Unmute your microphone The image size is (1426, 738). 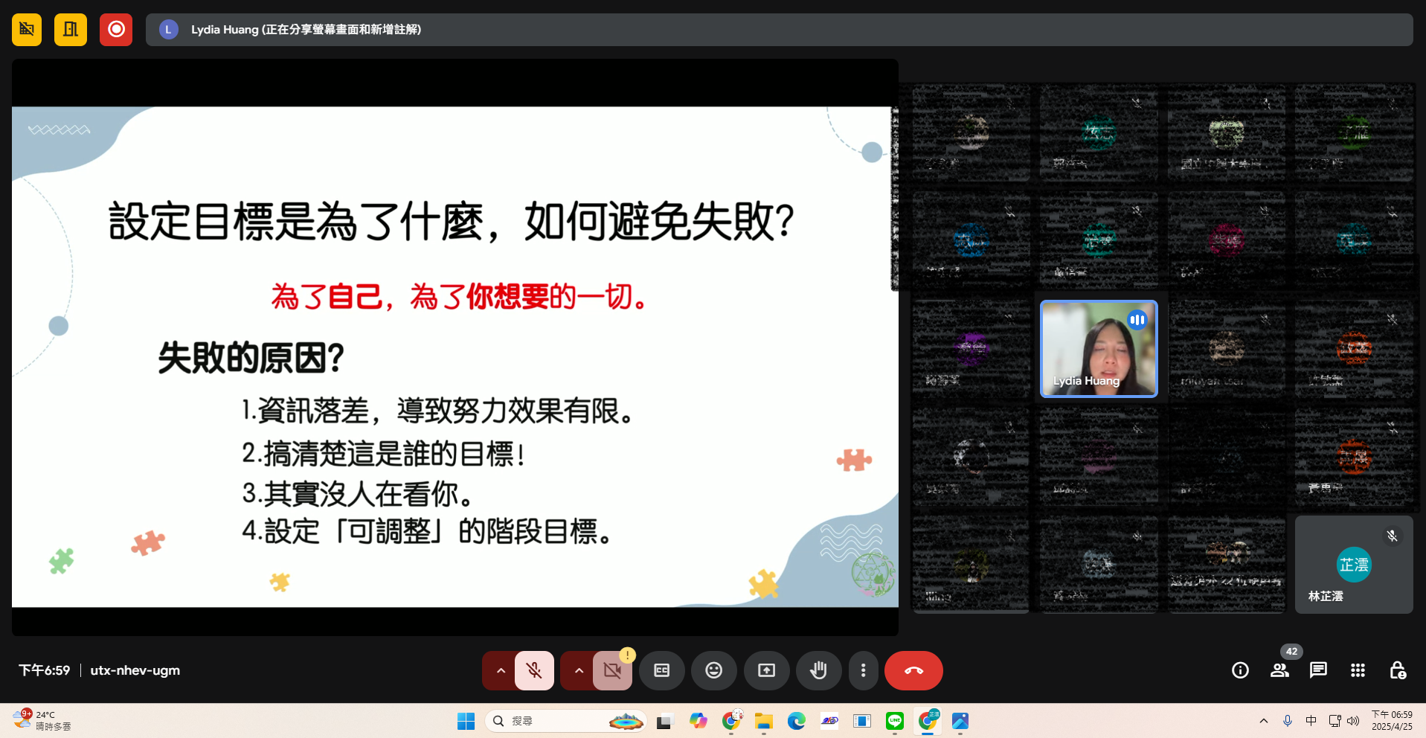click(533, 670)
